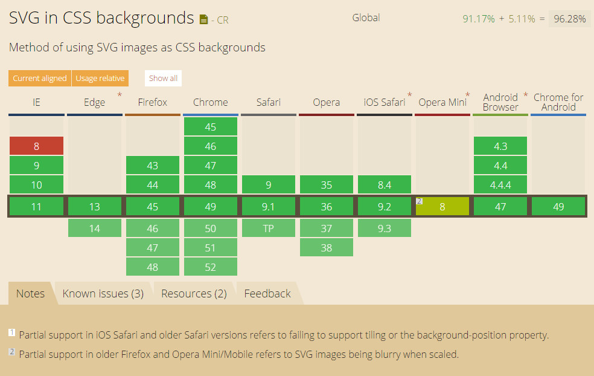Open the Resources (2) tab
594x376 pixels.
194,293
